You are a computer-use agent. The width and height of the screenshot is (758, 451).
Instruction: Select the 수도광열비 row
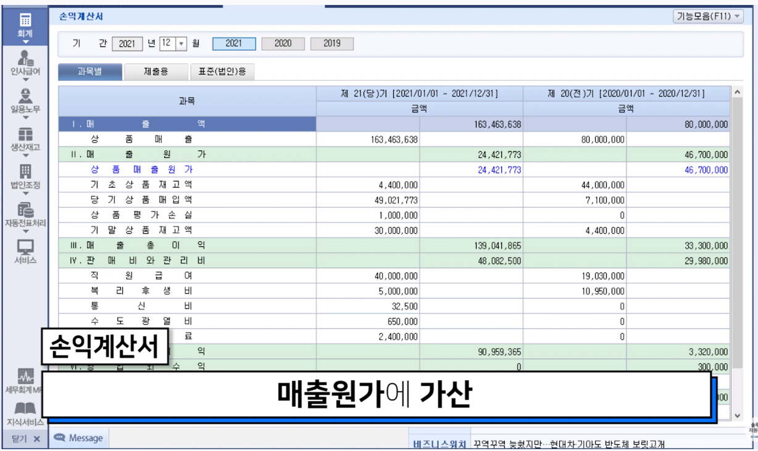[x=394, y=321]
